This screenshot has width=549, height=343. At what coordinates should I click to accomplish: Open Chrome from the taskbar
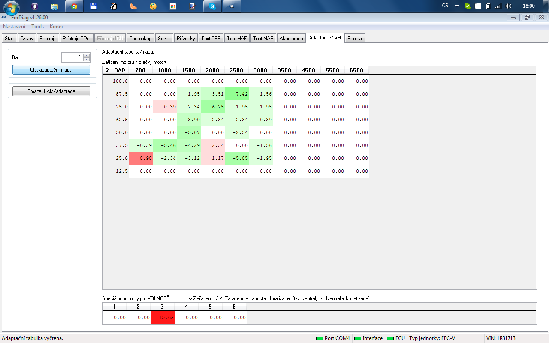[x=74, y=6]
